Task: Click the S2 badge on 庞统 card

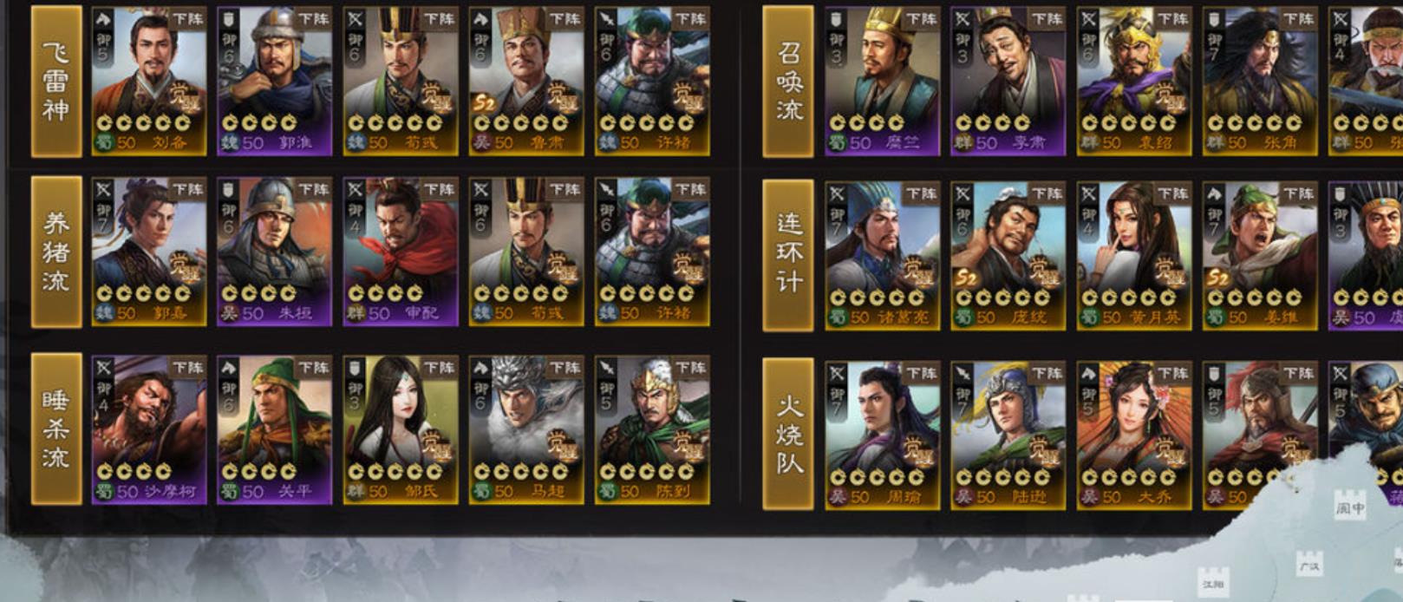Action: pyautogui.click(x=966, y=278)
